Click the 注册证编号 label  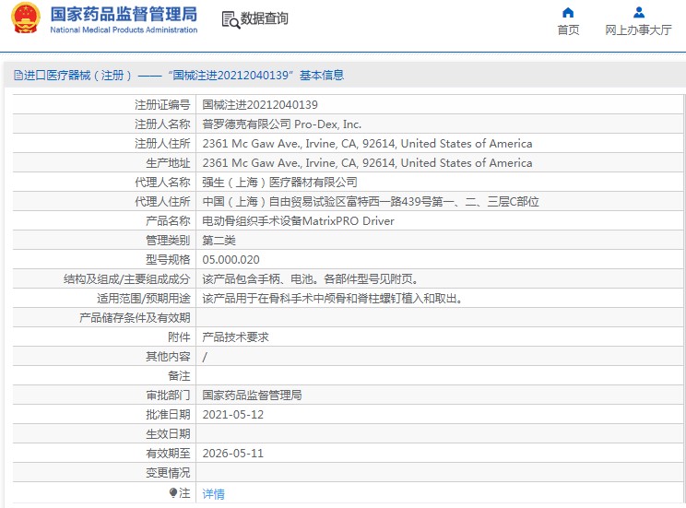click(162, 104)
